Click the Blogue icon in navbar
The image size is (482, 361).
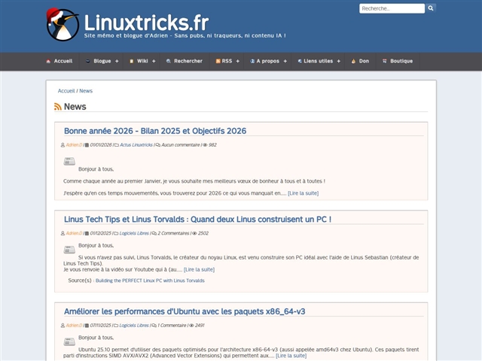pos(87,61)
